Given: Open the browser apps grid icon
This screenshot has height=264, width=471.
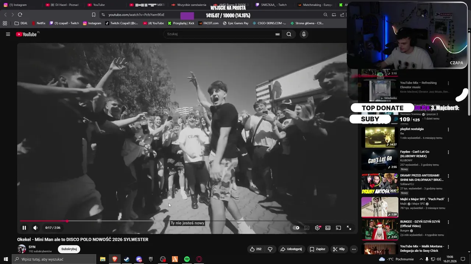Looking at the screenshot, I should [5, 23].
